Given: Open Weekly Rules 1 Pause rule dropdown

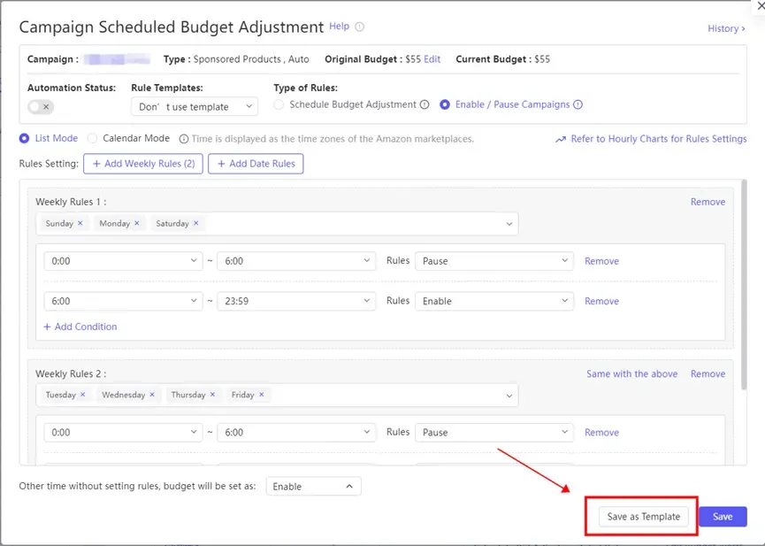Looking at the screenshot, I should 494,261.
